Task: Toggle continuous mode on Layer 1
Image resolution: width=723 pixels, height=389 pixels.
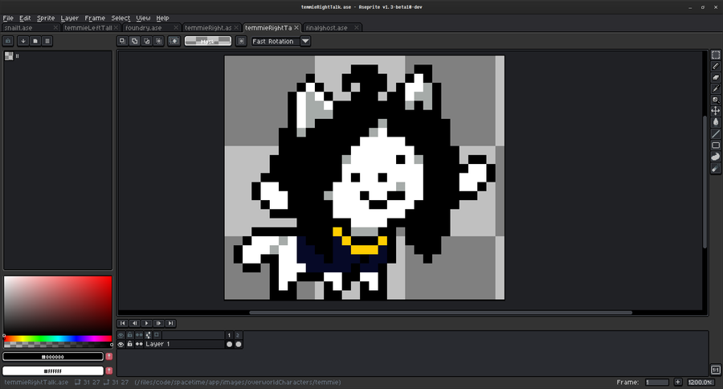Action: (139, 344)
